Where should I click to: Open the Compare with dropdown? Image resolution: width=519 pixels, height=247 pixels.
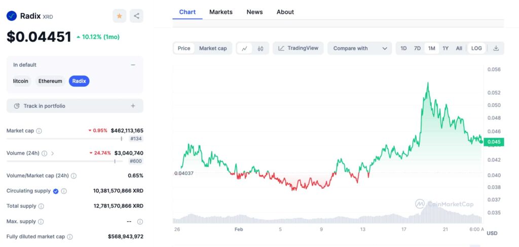point(360,48)
